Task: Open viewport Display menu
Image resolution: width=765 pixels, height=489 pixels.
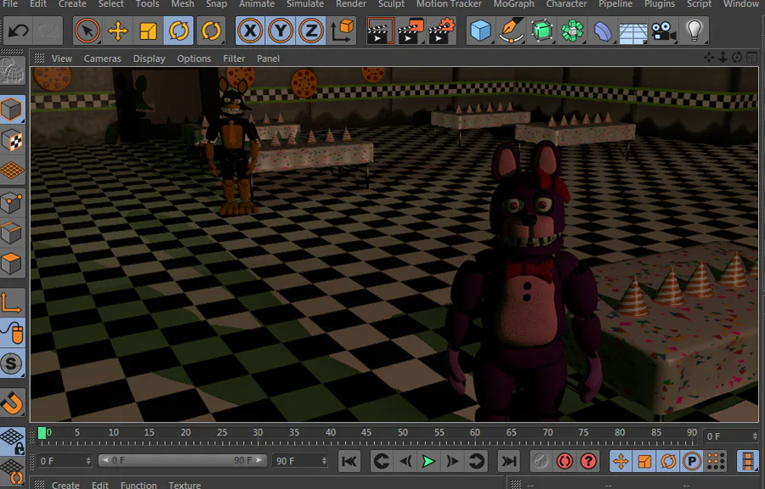Action: point(150,59)
